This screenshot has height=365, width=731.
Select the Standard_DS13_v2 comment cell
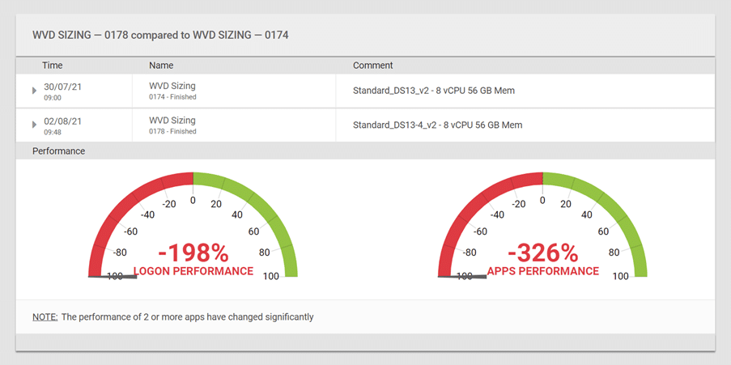tap(434, 91)
